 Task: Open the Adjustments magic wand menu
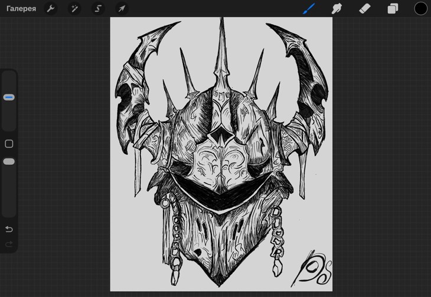pyautogui.click(x=74, y=8)
